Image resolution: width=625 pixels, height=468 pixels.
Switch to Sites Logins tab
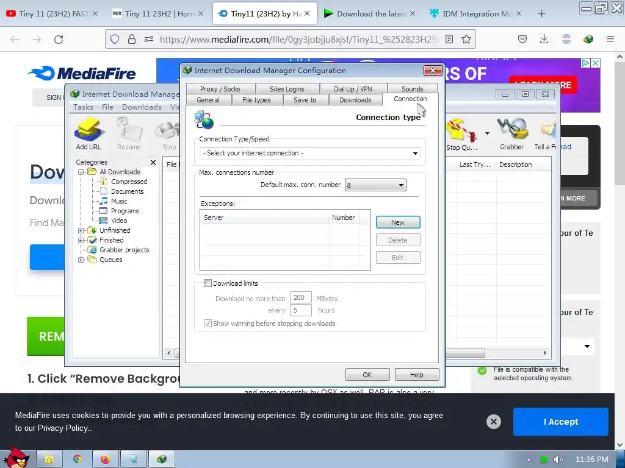click(287, 89)
